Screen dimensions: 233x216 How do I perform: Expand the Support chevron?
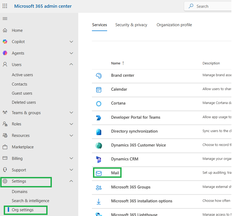tap(71, 169)
